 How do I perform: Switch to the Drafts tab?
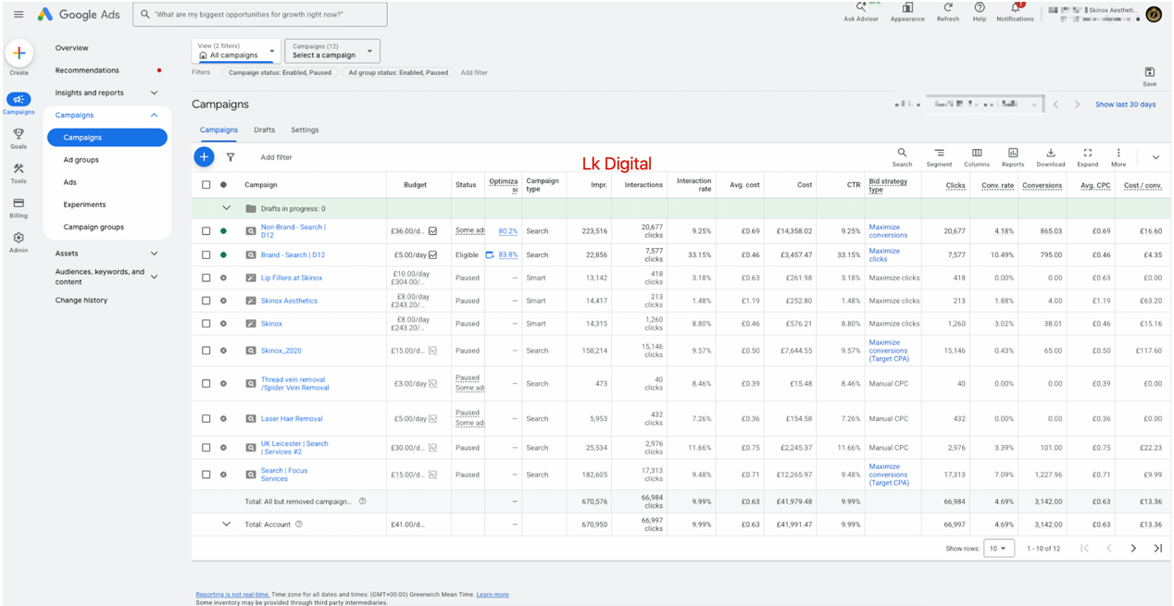pyautogui.click(x=264, y=130)
